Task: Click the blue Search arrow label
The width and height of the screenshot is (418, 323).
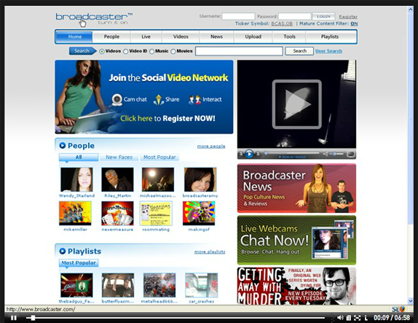Action: [x=82, y=51]
